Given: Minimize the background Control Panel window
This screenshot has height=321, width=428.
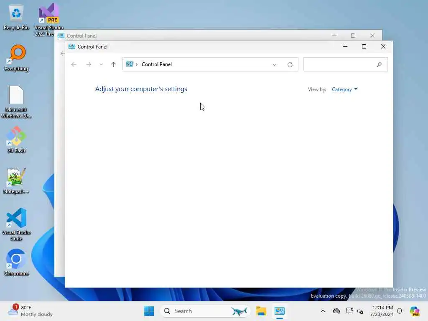Looking at the screenshot, I should [334, 36].
